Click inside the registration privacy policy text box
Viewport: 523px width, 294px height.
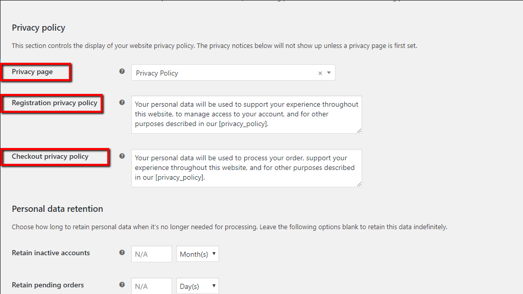point(247,114)
